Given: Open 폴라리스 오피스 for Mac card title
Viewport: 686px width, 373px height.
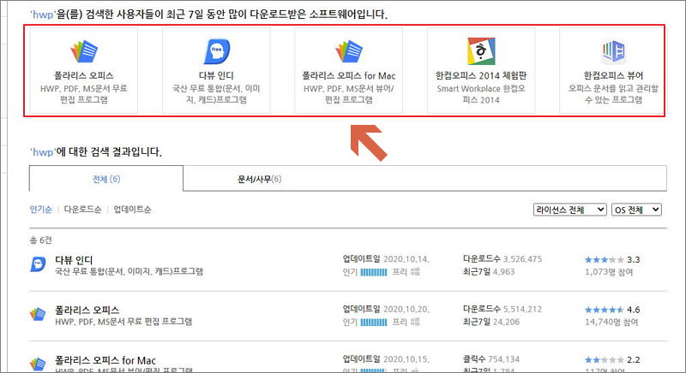Looking at the screenshot, I should click(x=349, y=75).
